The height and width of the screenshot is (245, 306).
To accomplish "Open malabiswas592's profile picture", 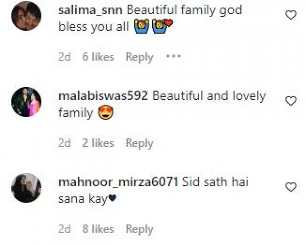I will 26,102.
